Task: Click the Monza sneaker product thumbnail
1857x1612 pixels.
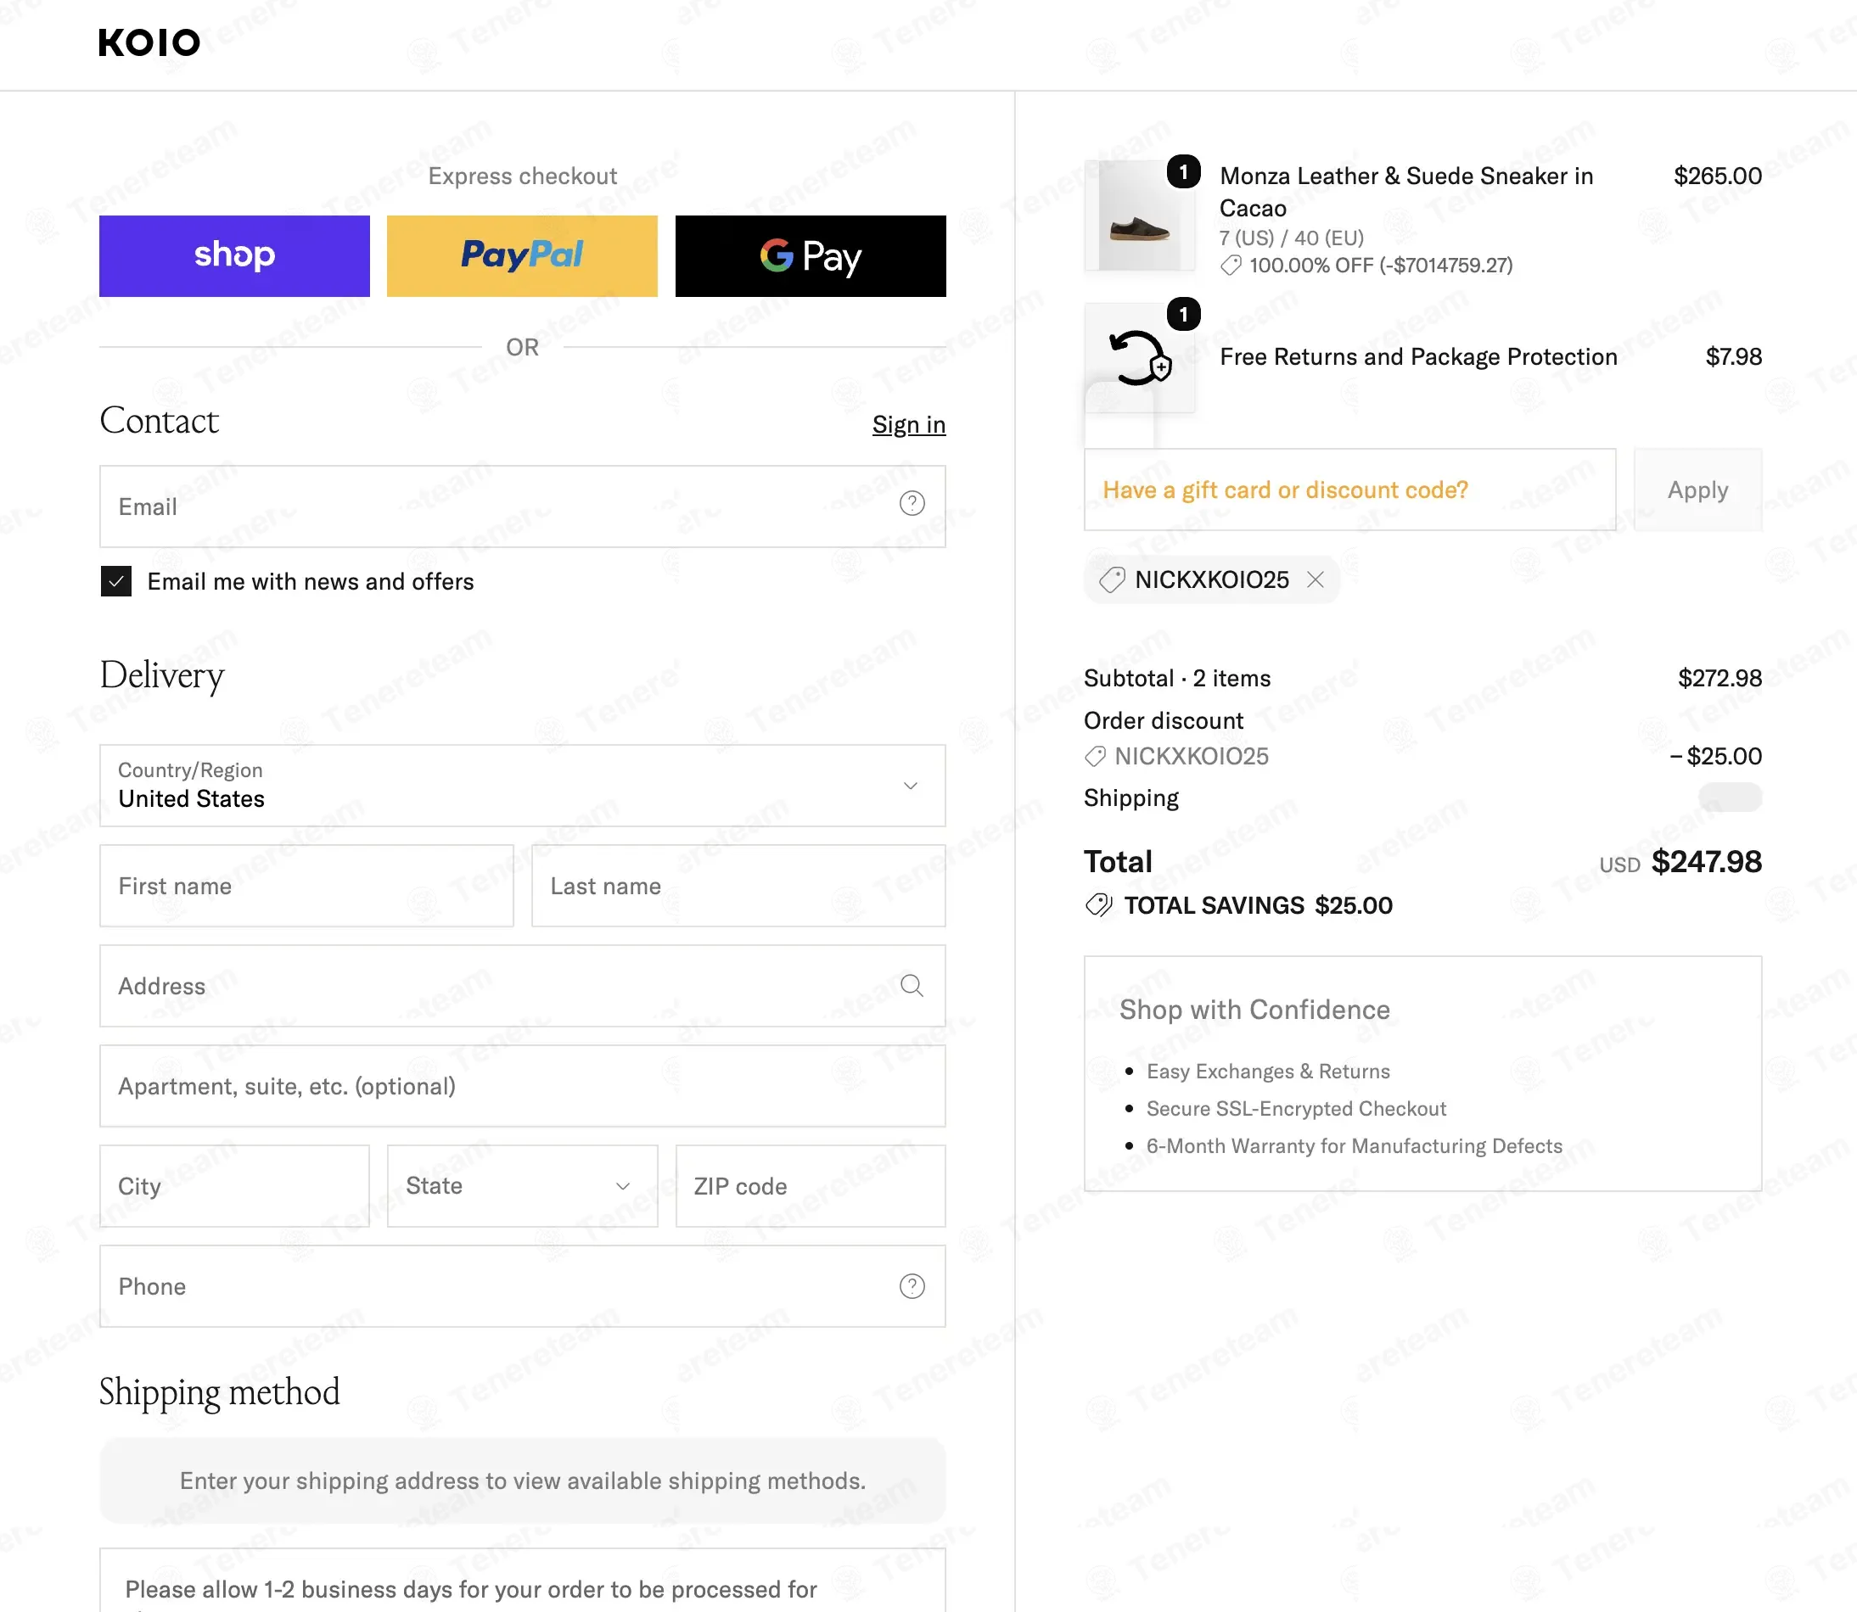Action: pyautogui.click(x=1139, y=215)
